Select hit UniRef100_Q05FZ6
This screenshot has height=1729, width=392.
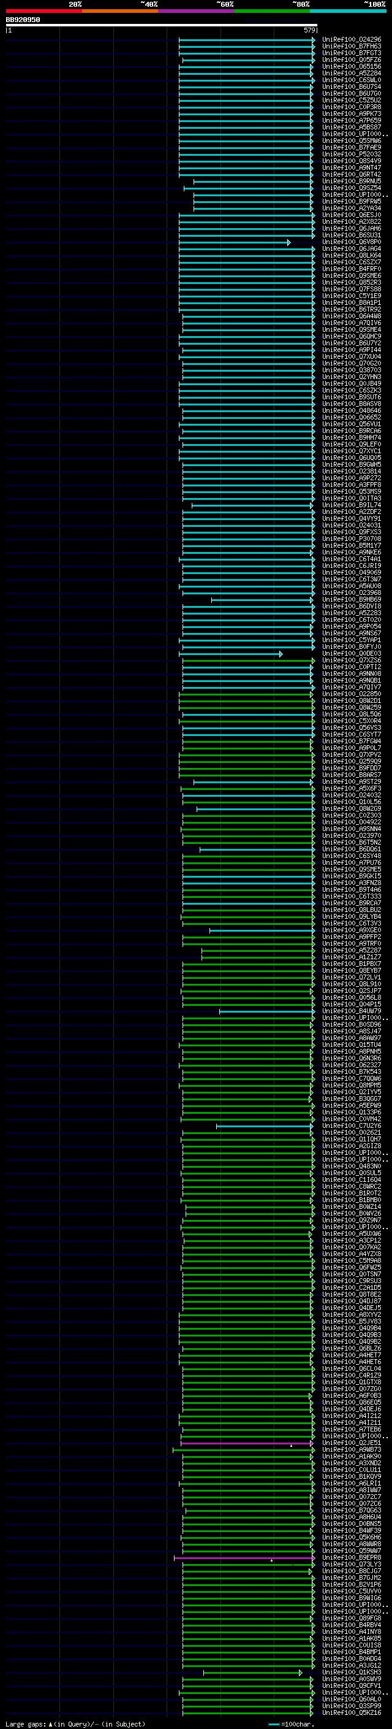[x=351, y=59]
